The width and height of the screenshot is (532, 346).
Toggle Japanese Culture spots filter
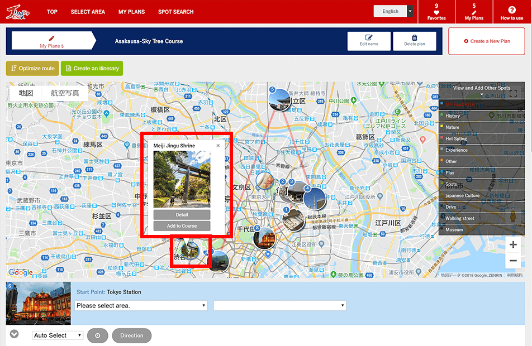(x=482, y=195)
